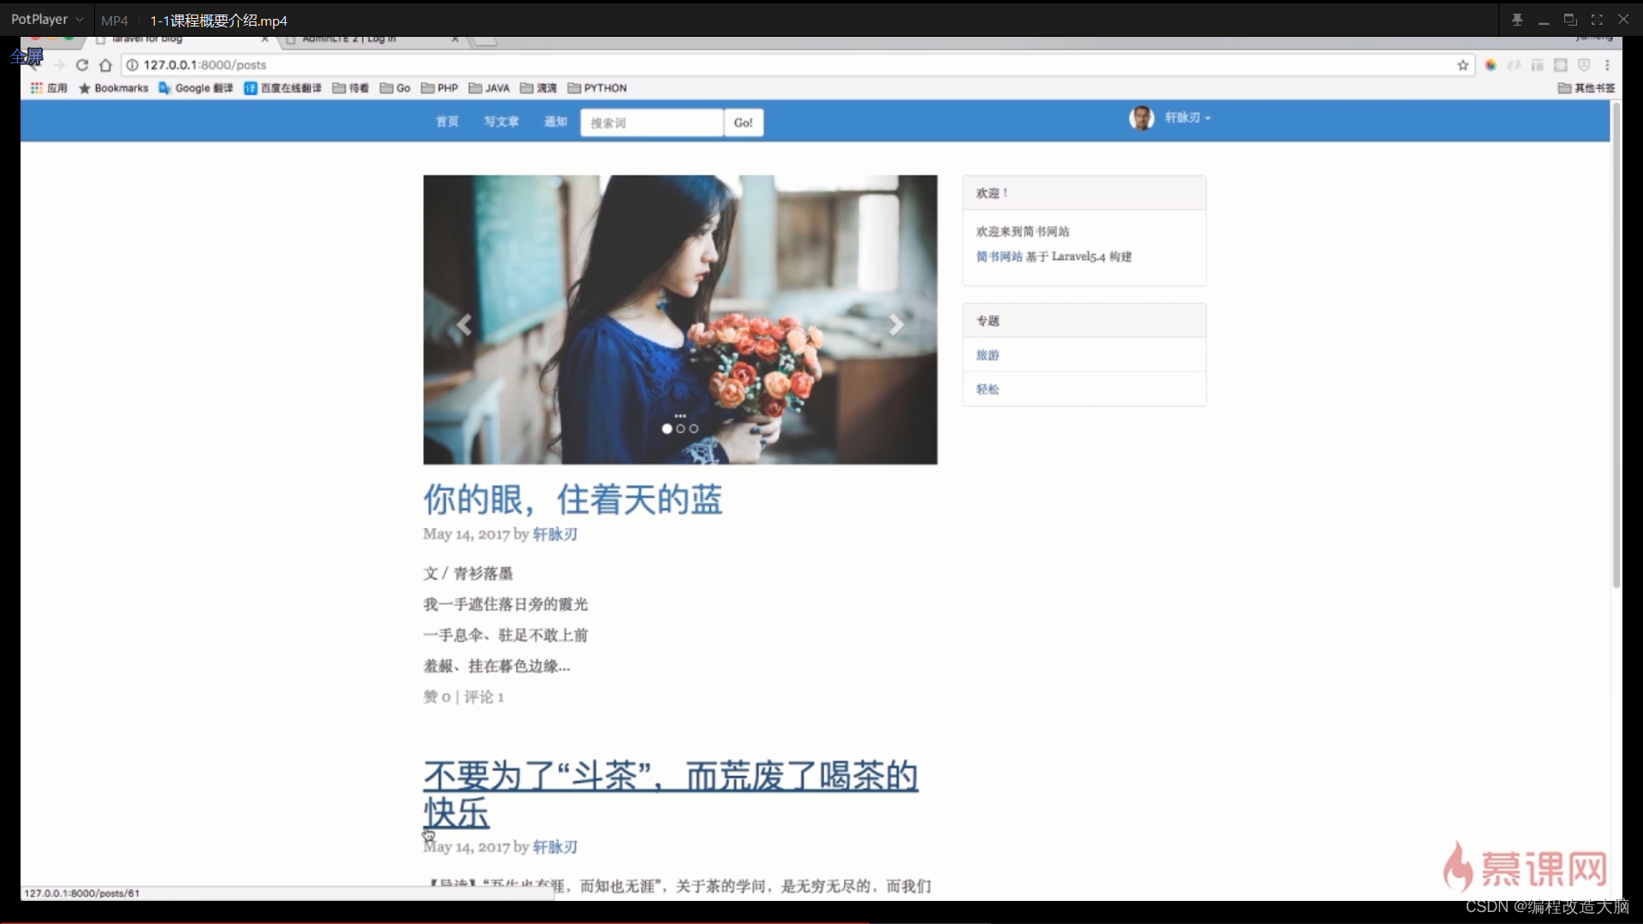The width and height of the screenshot is (1643, 924).
Task: Click the PotPlayer fullscreen icon
Action: tap(1597, 19)
